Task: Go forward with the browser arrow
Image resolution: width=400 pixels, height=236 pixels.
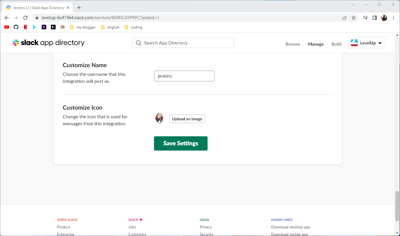Action: 16,18
